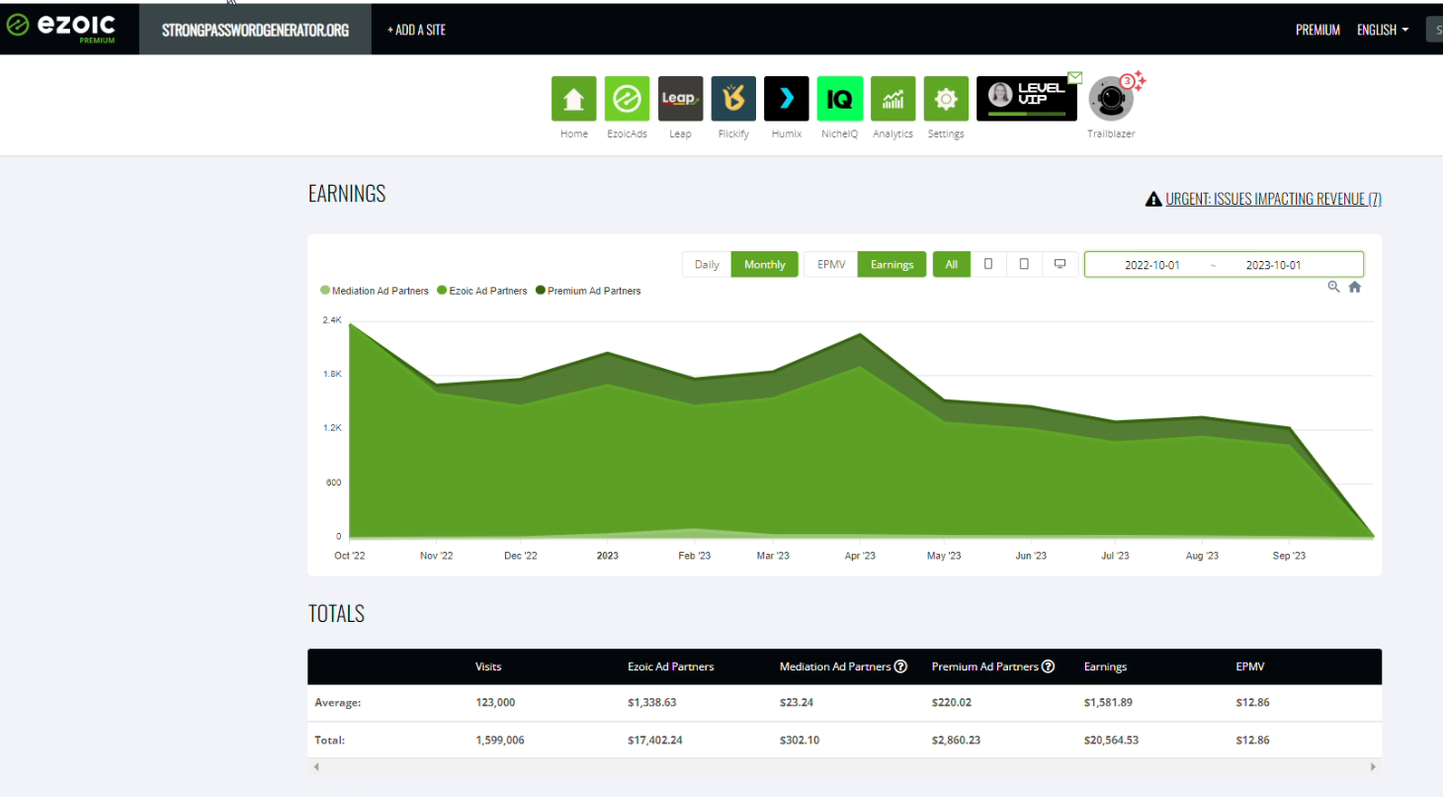
Task: Click the Visits column header
Action: click(488, 666)
